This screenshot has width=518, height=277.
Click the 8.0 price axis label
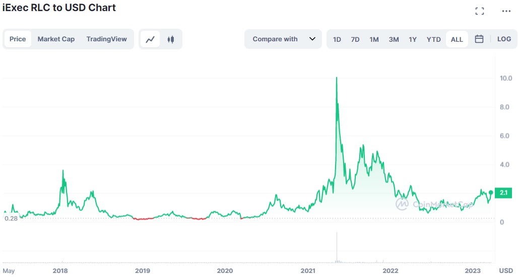click(504, 107)
